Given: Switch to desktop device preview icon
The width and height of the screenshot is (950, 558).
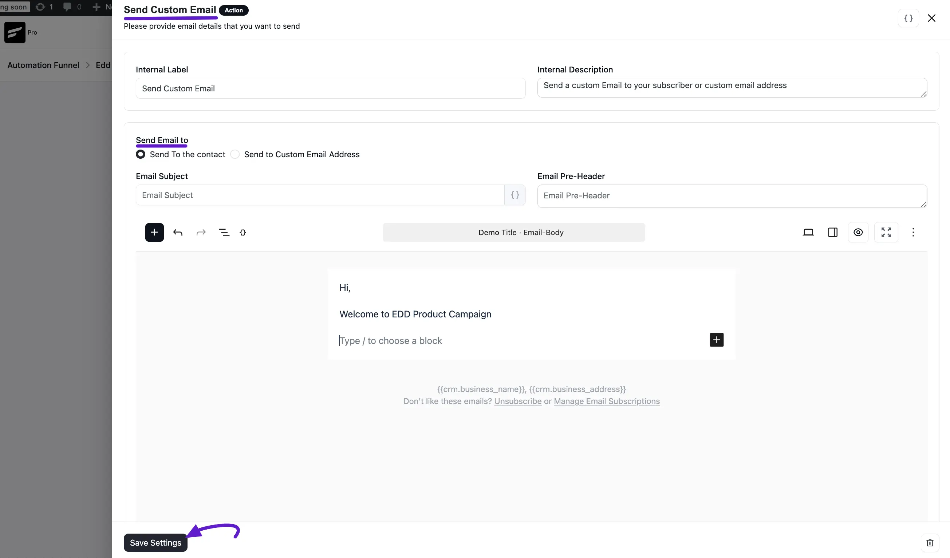Looking at the screenshot, I should coord(808,232).
